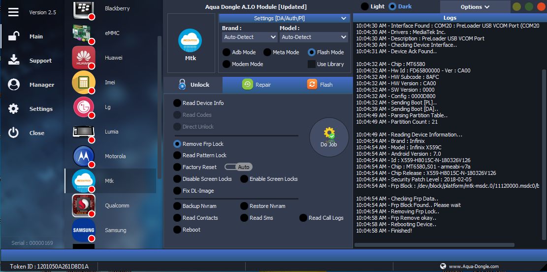Click the LG brand icon
Viewport: 547px width, 272px height.
(x=84, y=107)
